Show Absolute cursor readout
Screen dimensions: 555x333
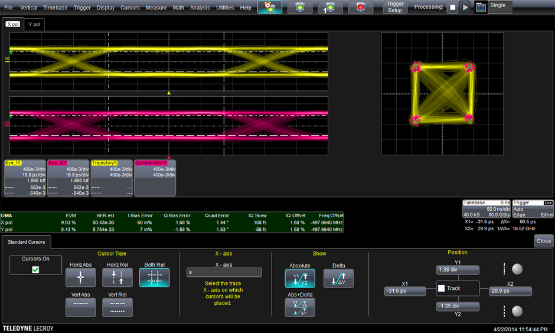coord(300,278)
